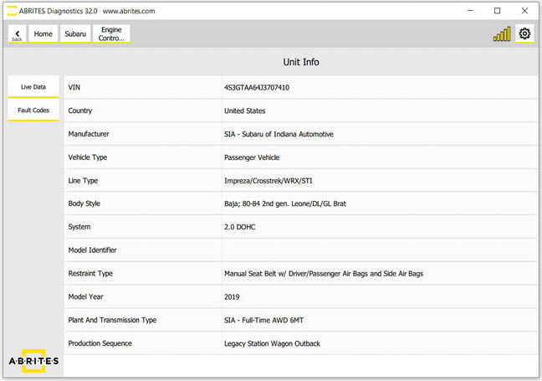Maximize the ABRITES Diagnostics window
This screenshot has width=542, height=381.
click(x=497, y=11)
